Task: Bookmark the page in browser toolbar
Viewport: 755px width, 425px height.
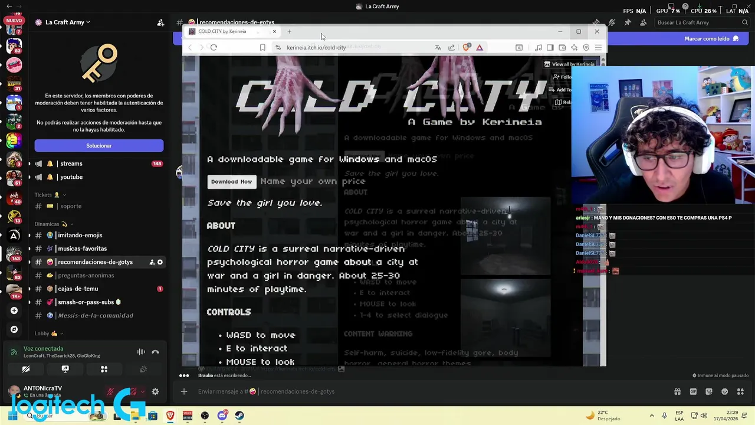Action: 262,47
